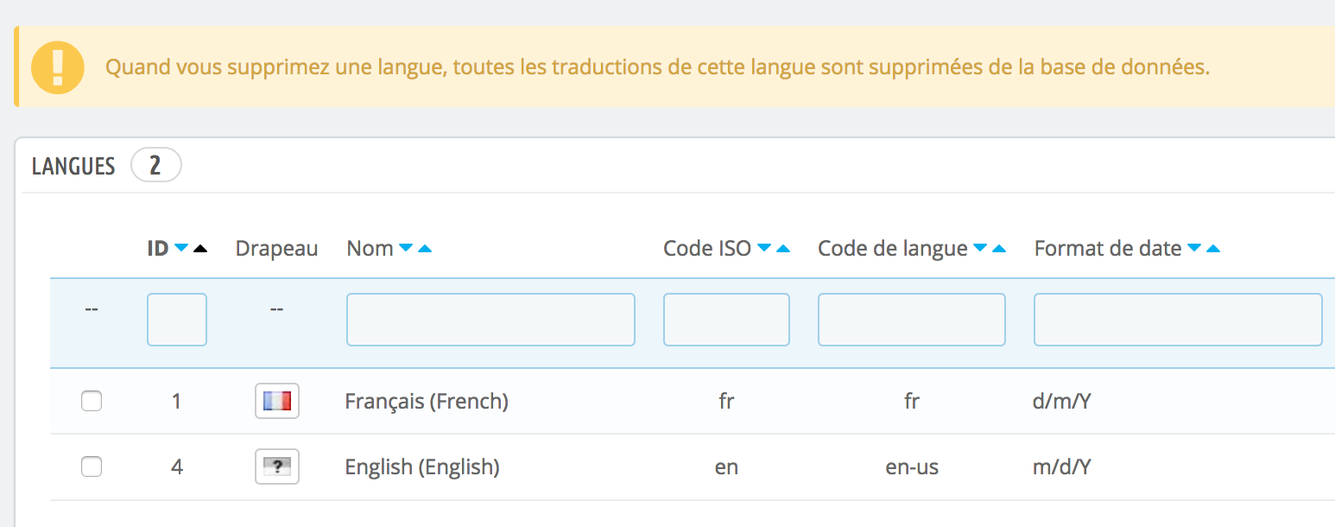Screen dimensions: 1335x527
Task: Click the French flag thumbnail
Action: pyautogui.click(x=277, y=401)
